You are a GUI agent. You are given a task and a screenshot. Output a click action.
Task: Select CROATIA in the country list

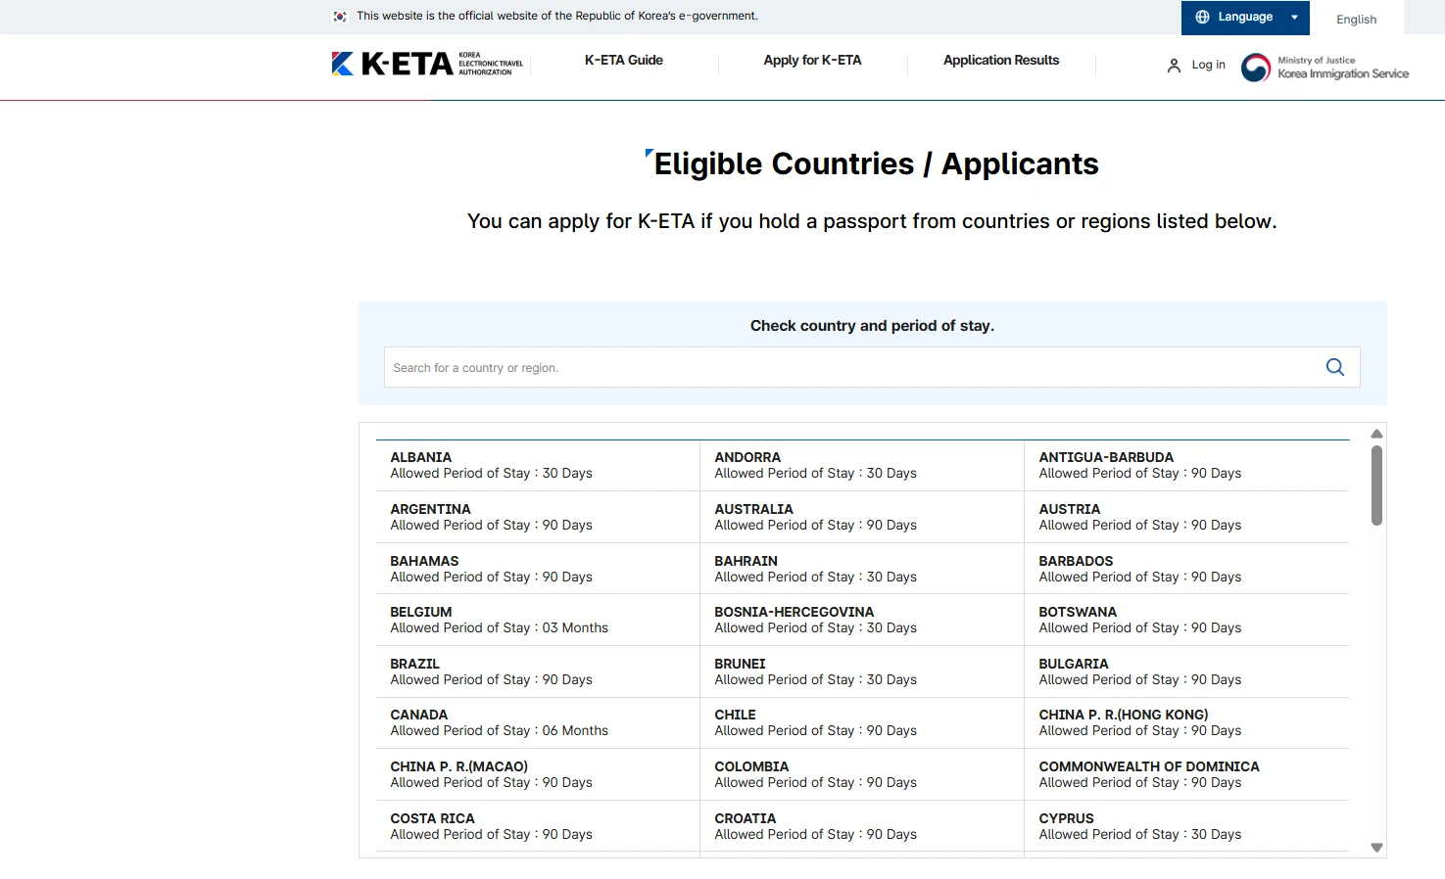click(x=862, y=826)
